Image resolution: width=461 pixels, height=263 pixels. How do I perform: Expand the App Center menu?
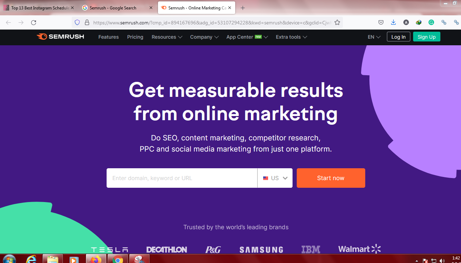pyautogui.click(x=247, y=37)
